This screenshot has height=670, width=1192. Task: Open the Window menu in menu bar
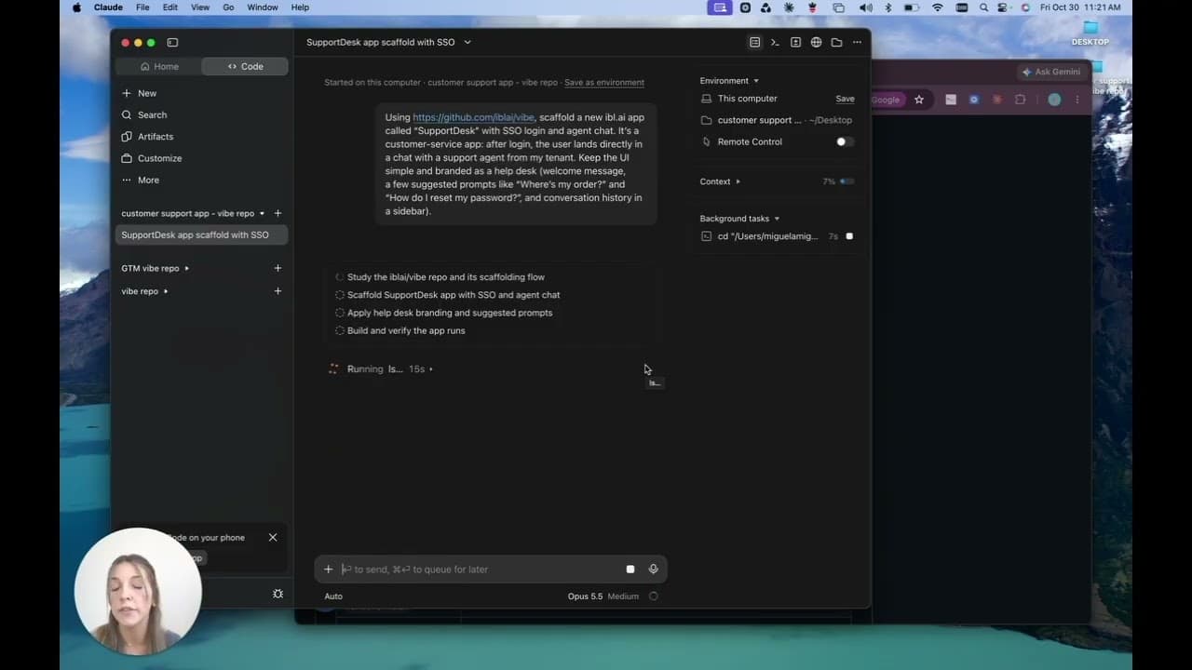[x=263, y=7]
